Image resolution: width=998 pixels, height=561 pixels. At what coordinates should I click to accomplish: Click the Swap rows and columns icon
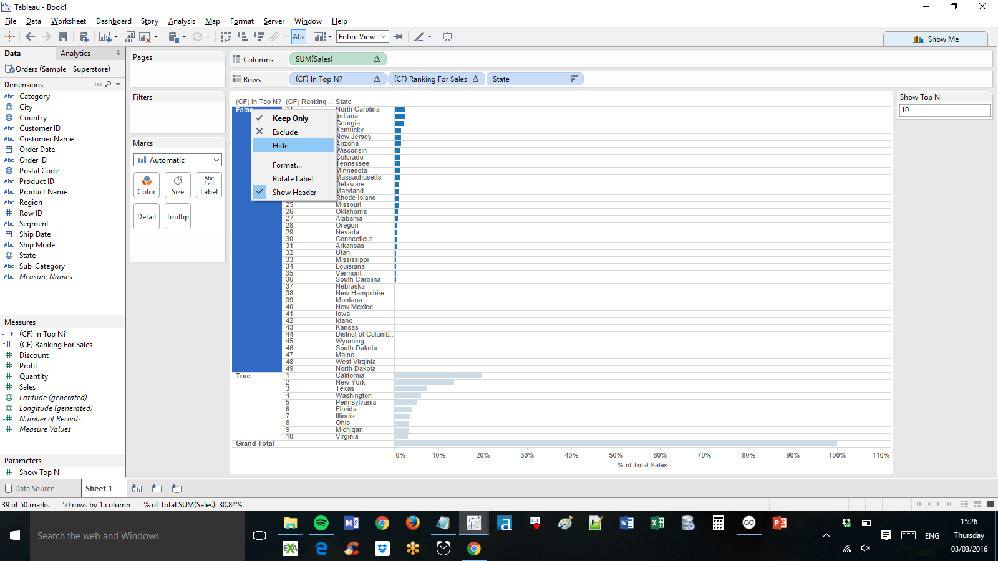226,37
